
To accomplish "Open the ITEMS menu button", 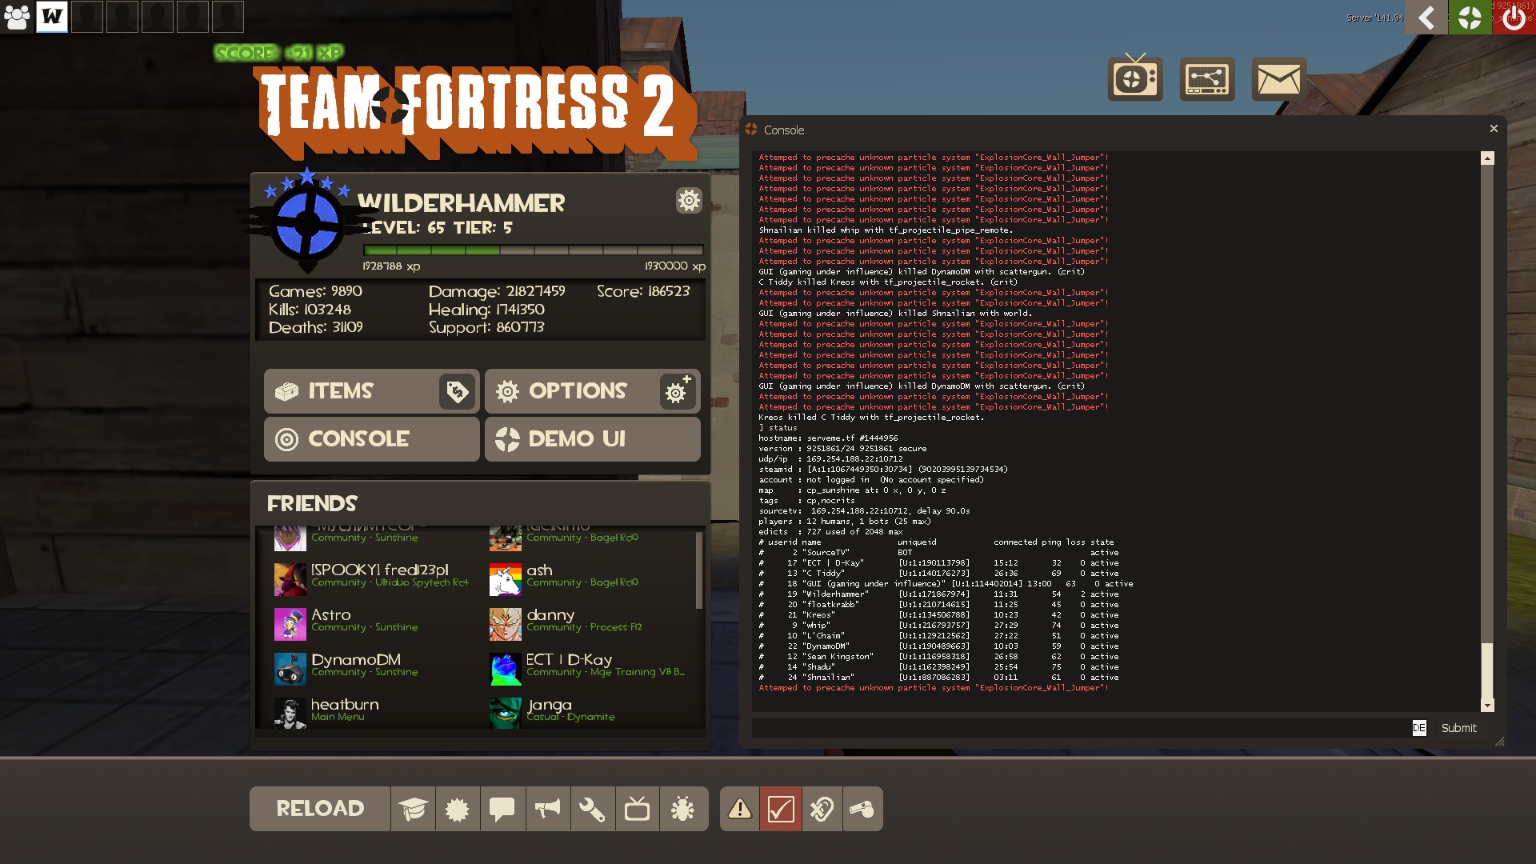I will click(x=350, y=391).
